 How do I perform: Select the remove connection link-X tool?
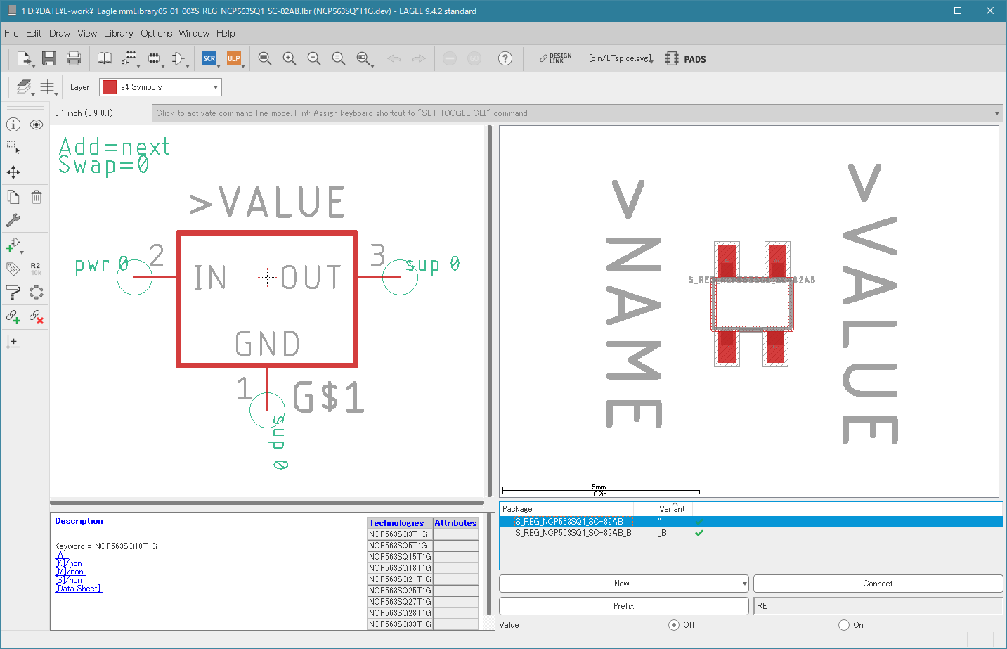(37, 316)
